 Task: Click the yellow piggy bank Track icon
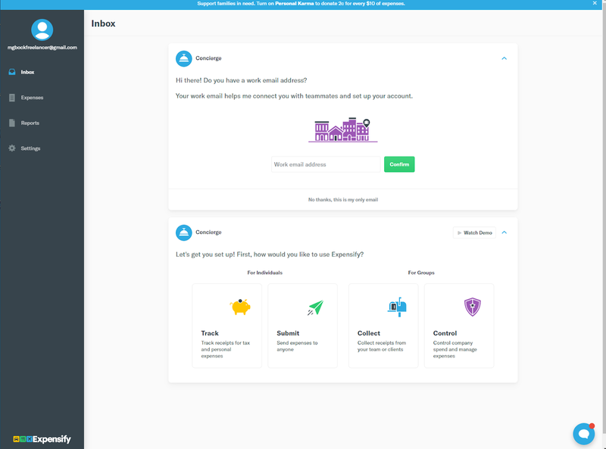240,307
